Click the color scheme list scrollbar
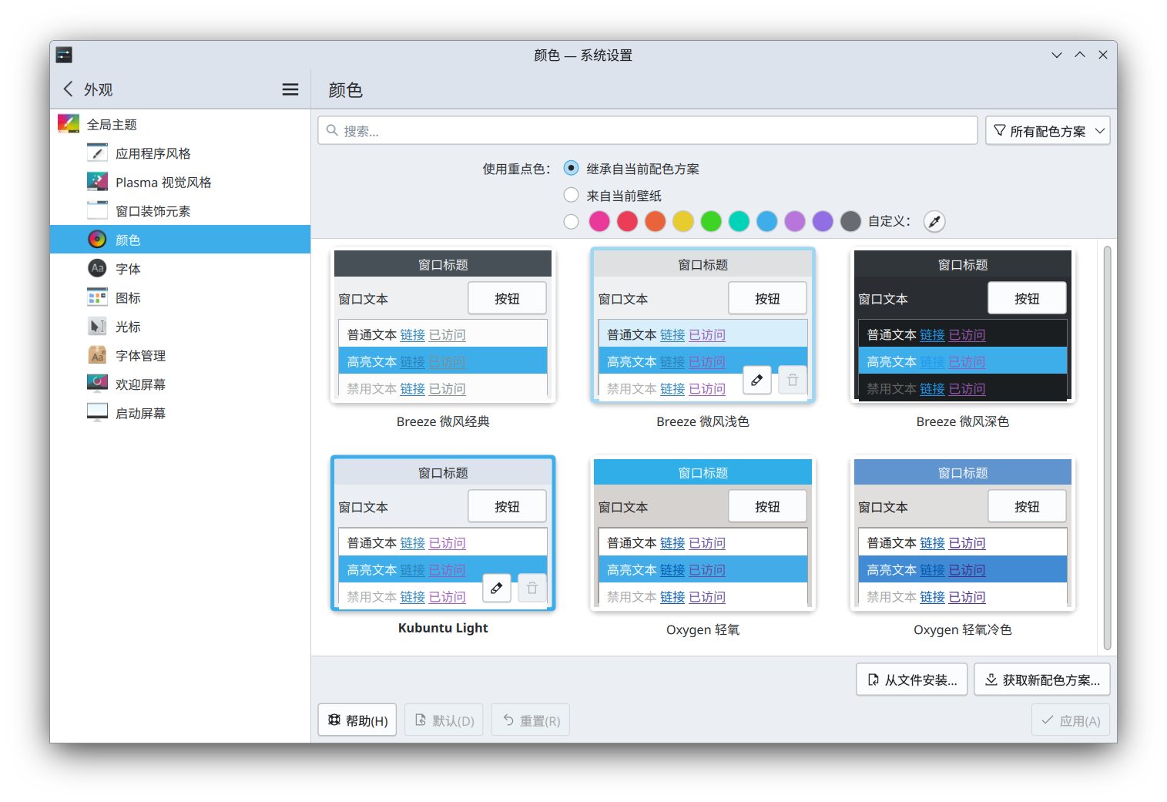 [1107, 448]
